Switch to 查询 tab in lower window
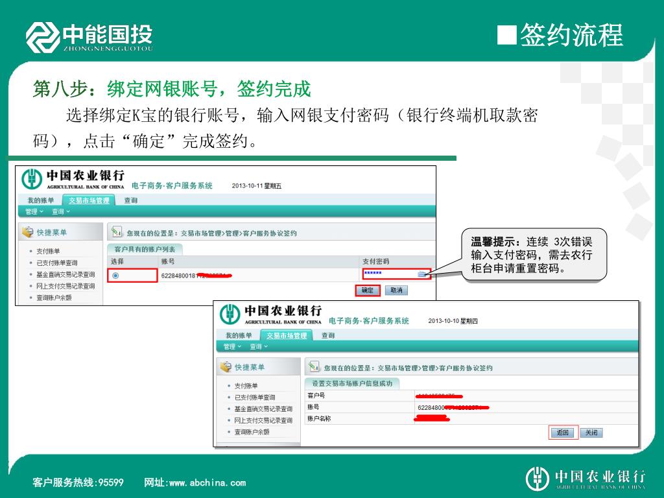This screenshot has width=664, height=498. point(327,335)
